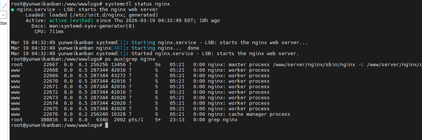Click 'grep nginx' in the last process row

222,120
